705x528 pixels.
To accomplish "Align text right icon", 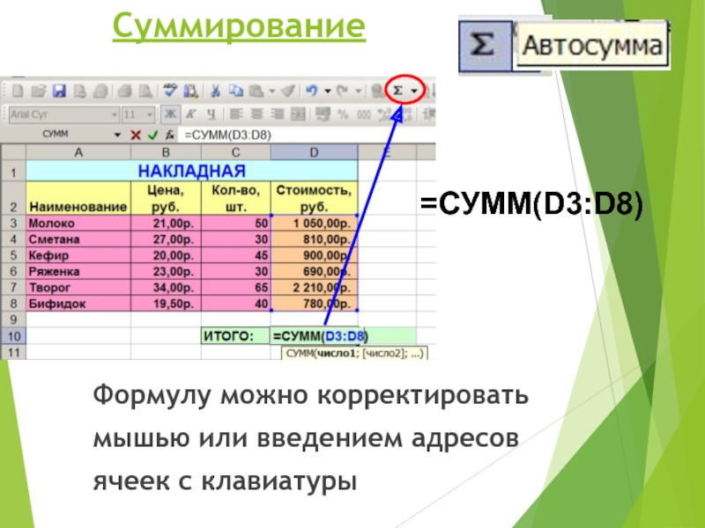I will click(278, 114).
